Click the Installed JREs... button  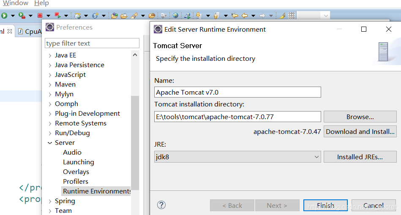tap(360, 157)
